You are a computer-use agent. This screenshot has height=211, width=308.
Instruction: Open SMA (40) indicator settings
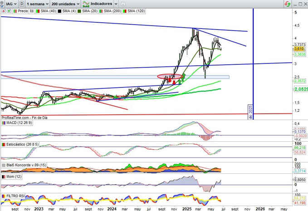coord(48,11)
